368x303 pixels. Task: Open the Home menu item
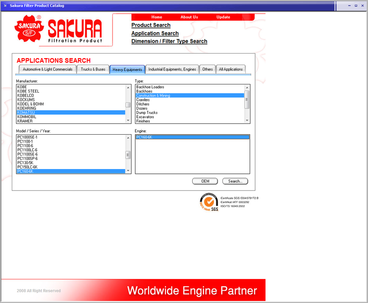click(x=157, y=17)
